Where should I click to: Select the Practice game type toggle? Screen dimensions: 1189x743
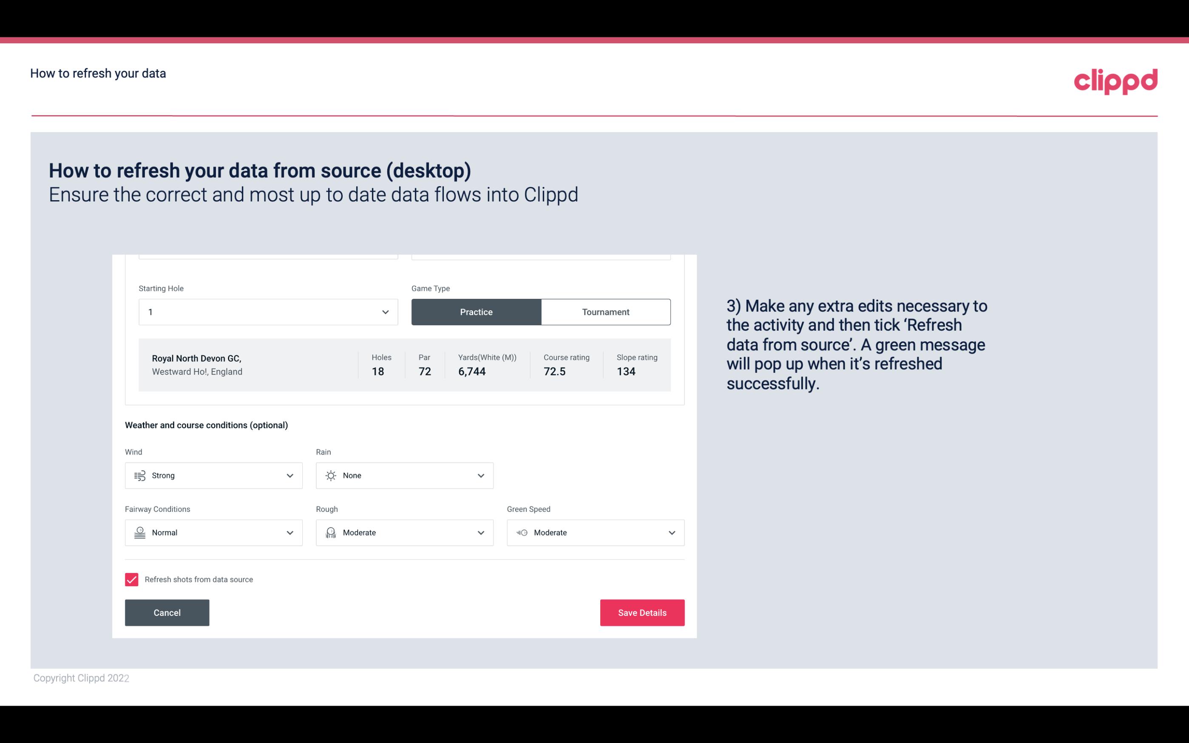477,312
